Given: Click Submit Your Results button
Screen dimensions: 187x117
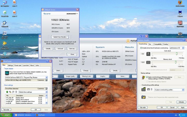Looking at the screenshot, I should [60, 37].
